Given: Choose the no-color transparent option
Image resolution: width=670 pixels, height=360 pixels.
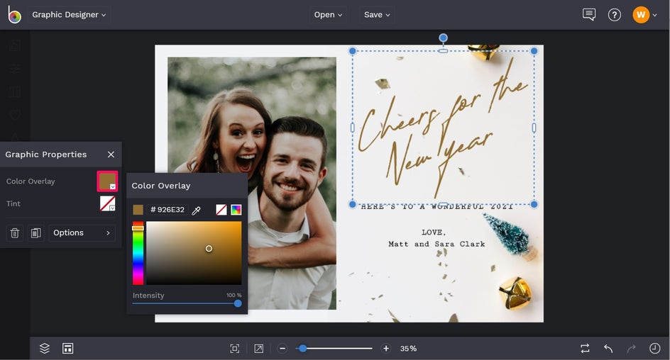Looking at the screenshot, I should tap(221, 210).
